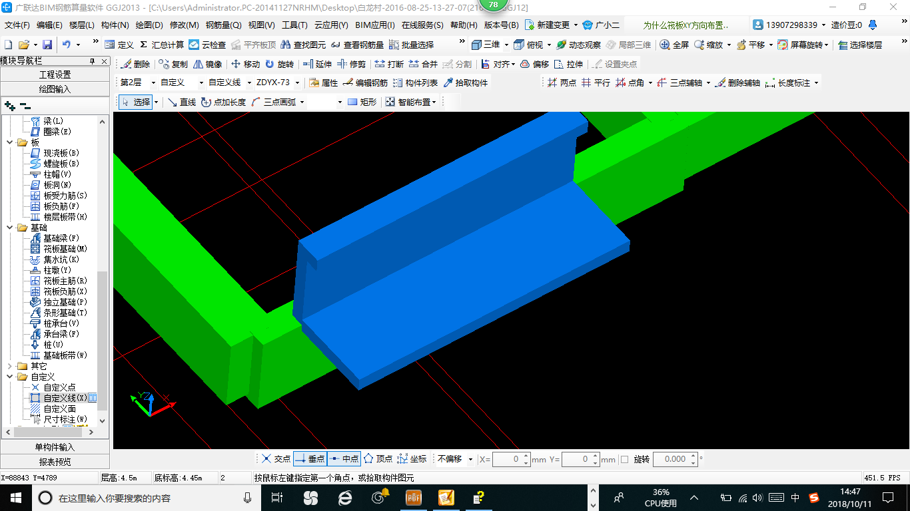The width and height of the screenshot is (910, 511).
Task: Click 编辑钢筋 edit rebar
Action: coord(365,83)
